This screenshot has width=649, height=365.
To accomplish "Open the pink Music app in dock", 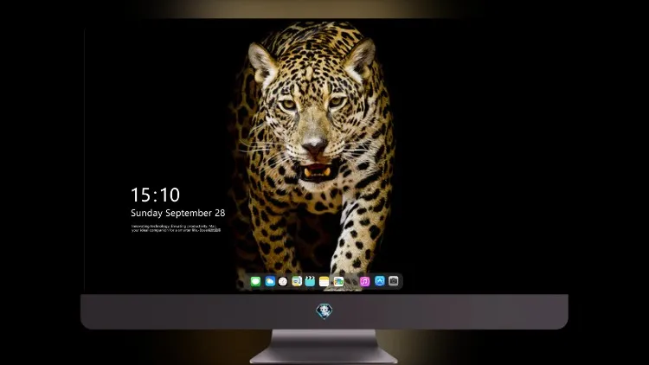I will click(364, 281).
